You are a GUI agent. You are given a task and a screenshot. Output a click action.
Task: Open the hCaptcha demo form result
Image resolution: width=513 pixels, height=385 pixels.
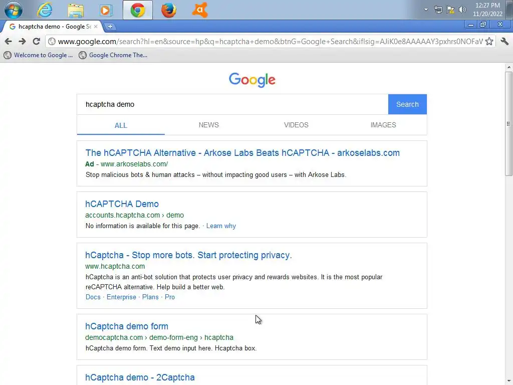[x=127, y=326]
